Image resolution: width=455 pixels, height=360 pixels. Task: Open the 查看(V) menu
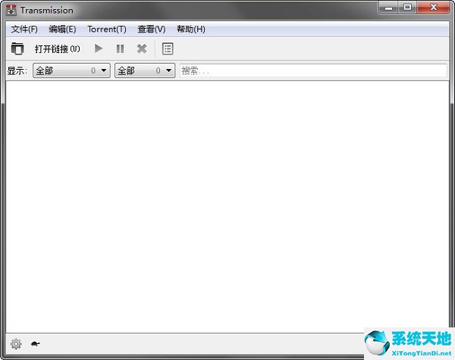tap(152, 29)
